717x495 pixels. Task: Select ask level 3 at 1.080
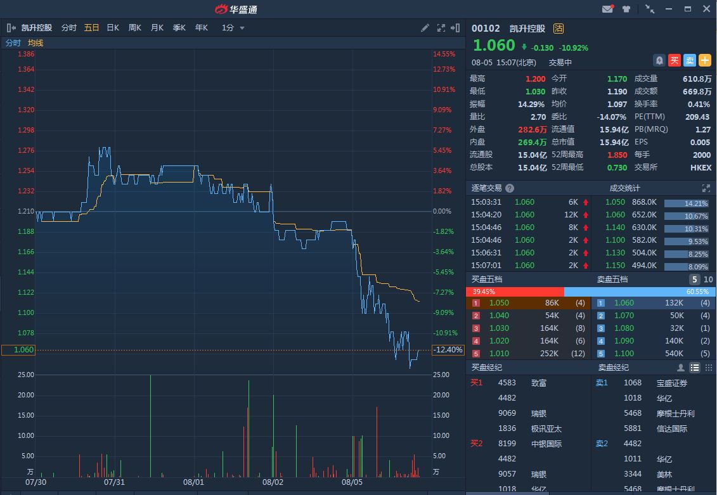pos(654,328)
